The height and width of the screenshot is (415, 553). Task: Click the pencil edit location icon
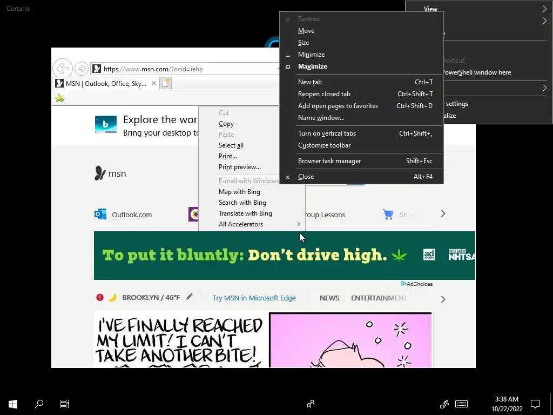pyautogui.click(x=190, y=297)
